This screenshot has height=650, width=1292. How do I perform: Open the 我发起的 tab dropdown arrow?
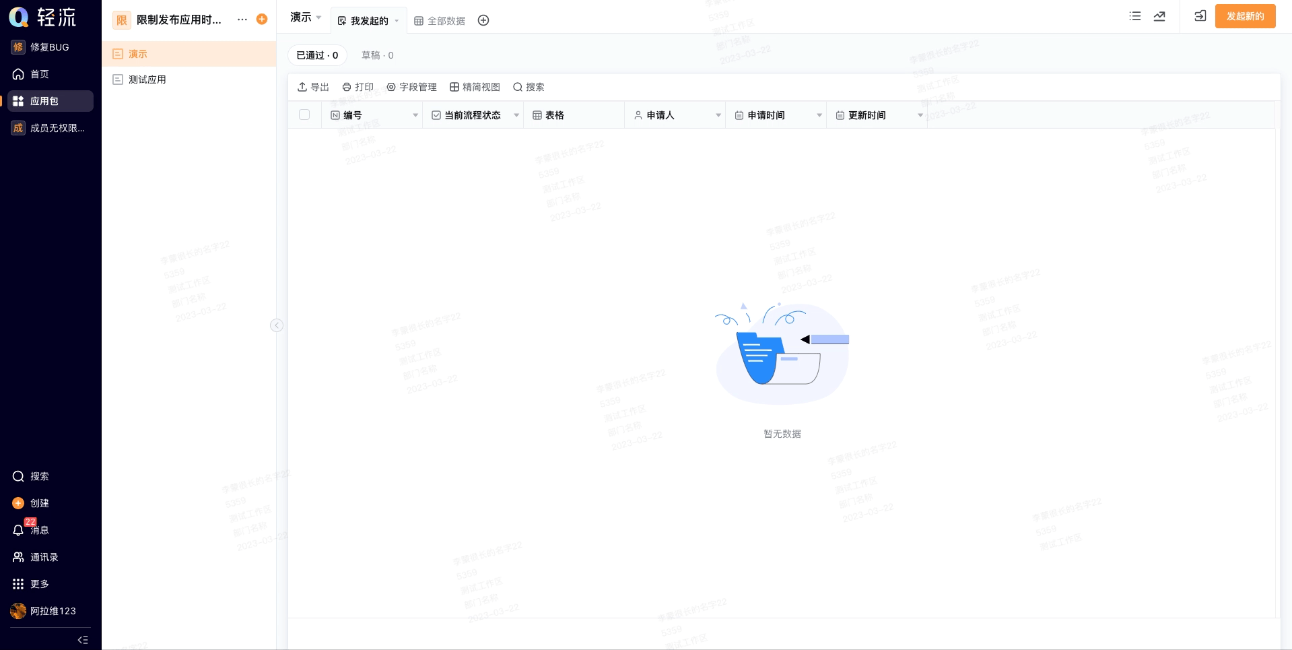click(397, 21)
